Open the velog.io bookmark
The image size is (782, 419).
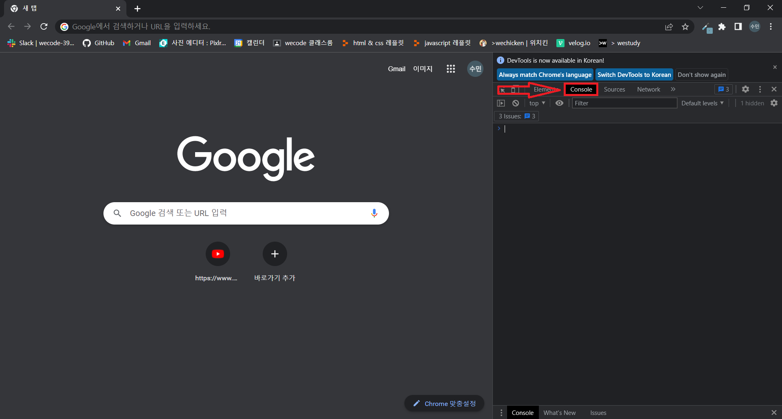click(573, 43)
